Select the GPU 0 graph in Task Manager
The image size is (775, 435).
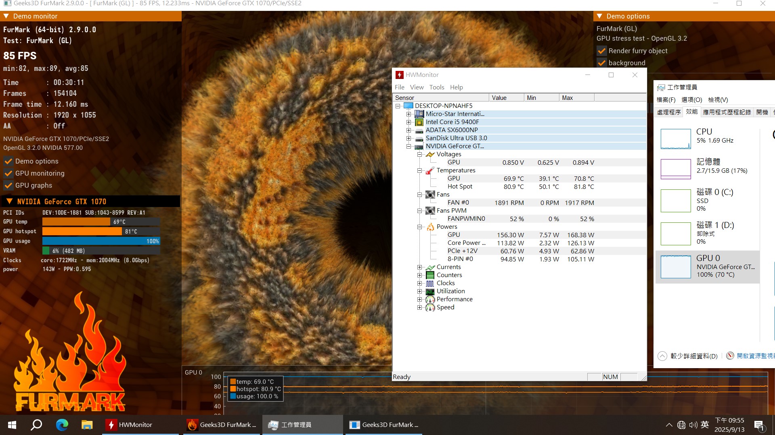pos(676,267)
